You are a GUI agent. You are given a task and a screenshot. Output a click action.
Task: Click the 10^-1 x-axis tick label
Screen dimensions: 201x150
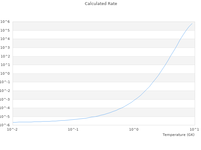pos(73,129)
